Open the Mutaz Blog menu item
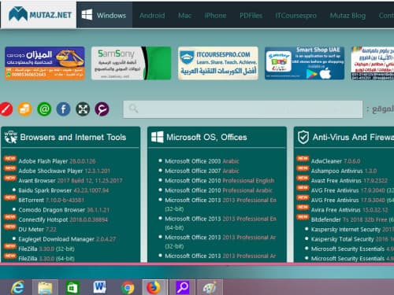Image resolution: width=394 pixels, height=295 pixels. (x=348, y=16)
